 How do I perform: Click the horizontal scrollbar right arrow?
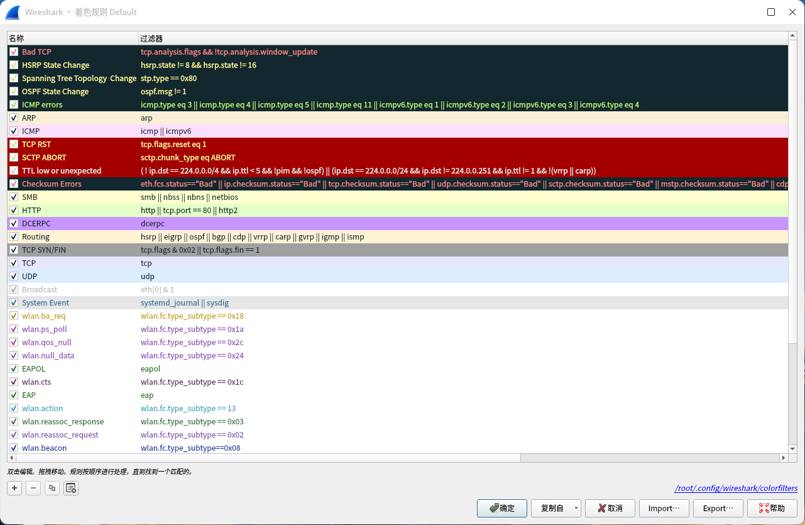(784, 458)
